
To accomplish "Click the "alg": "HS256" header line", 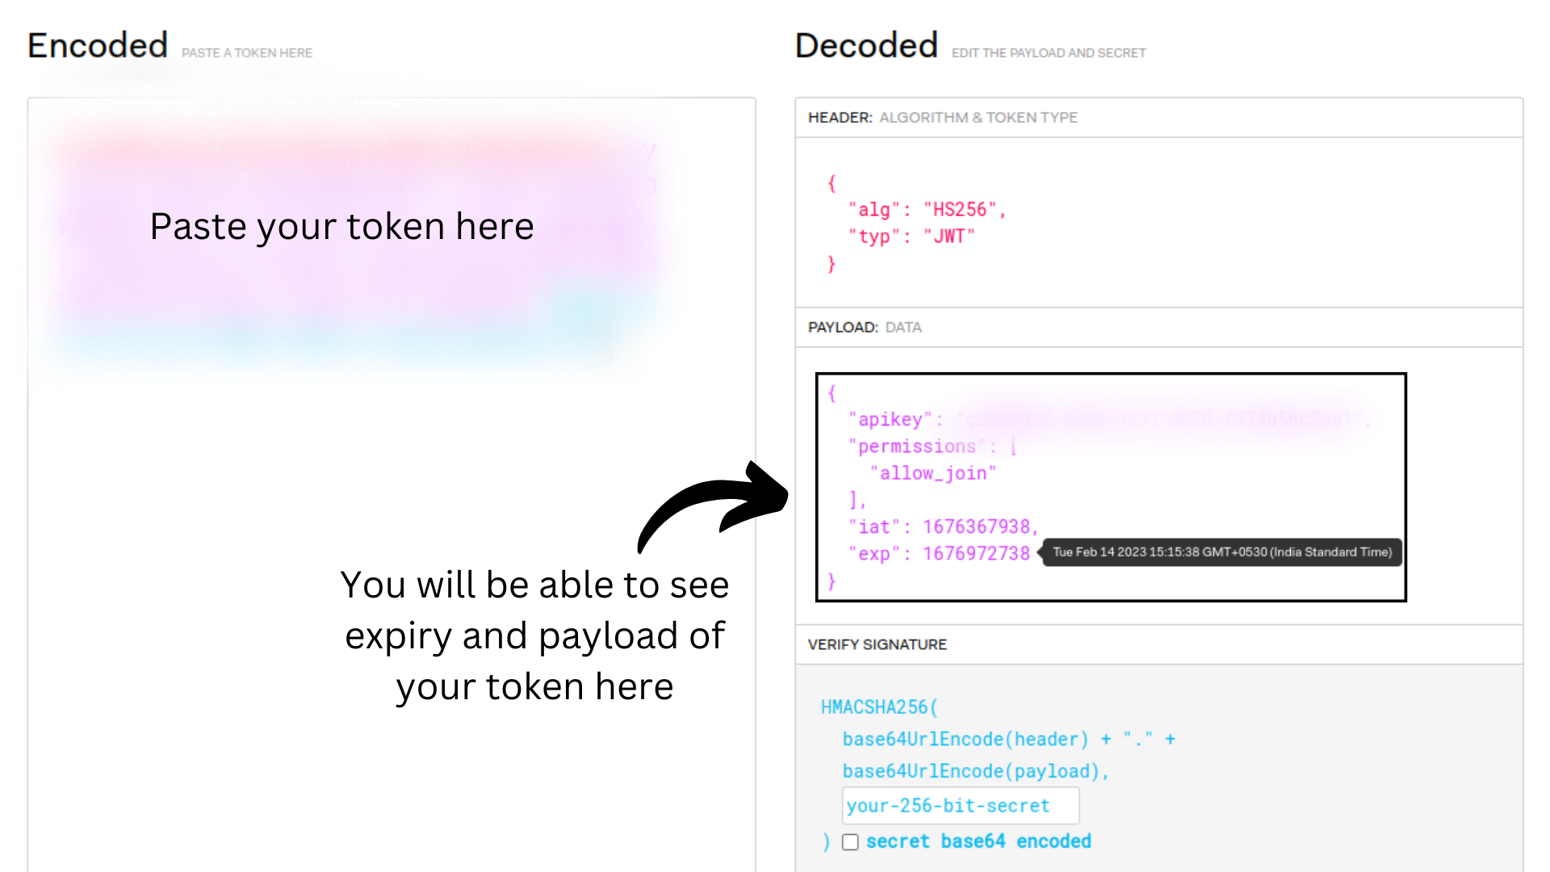I will [x=928, y=210].
